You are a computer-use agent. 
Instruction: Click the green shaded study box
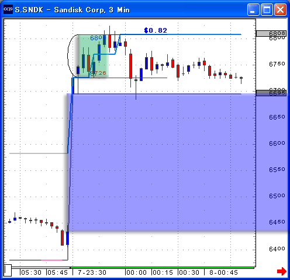[93, 56]
